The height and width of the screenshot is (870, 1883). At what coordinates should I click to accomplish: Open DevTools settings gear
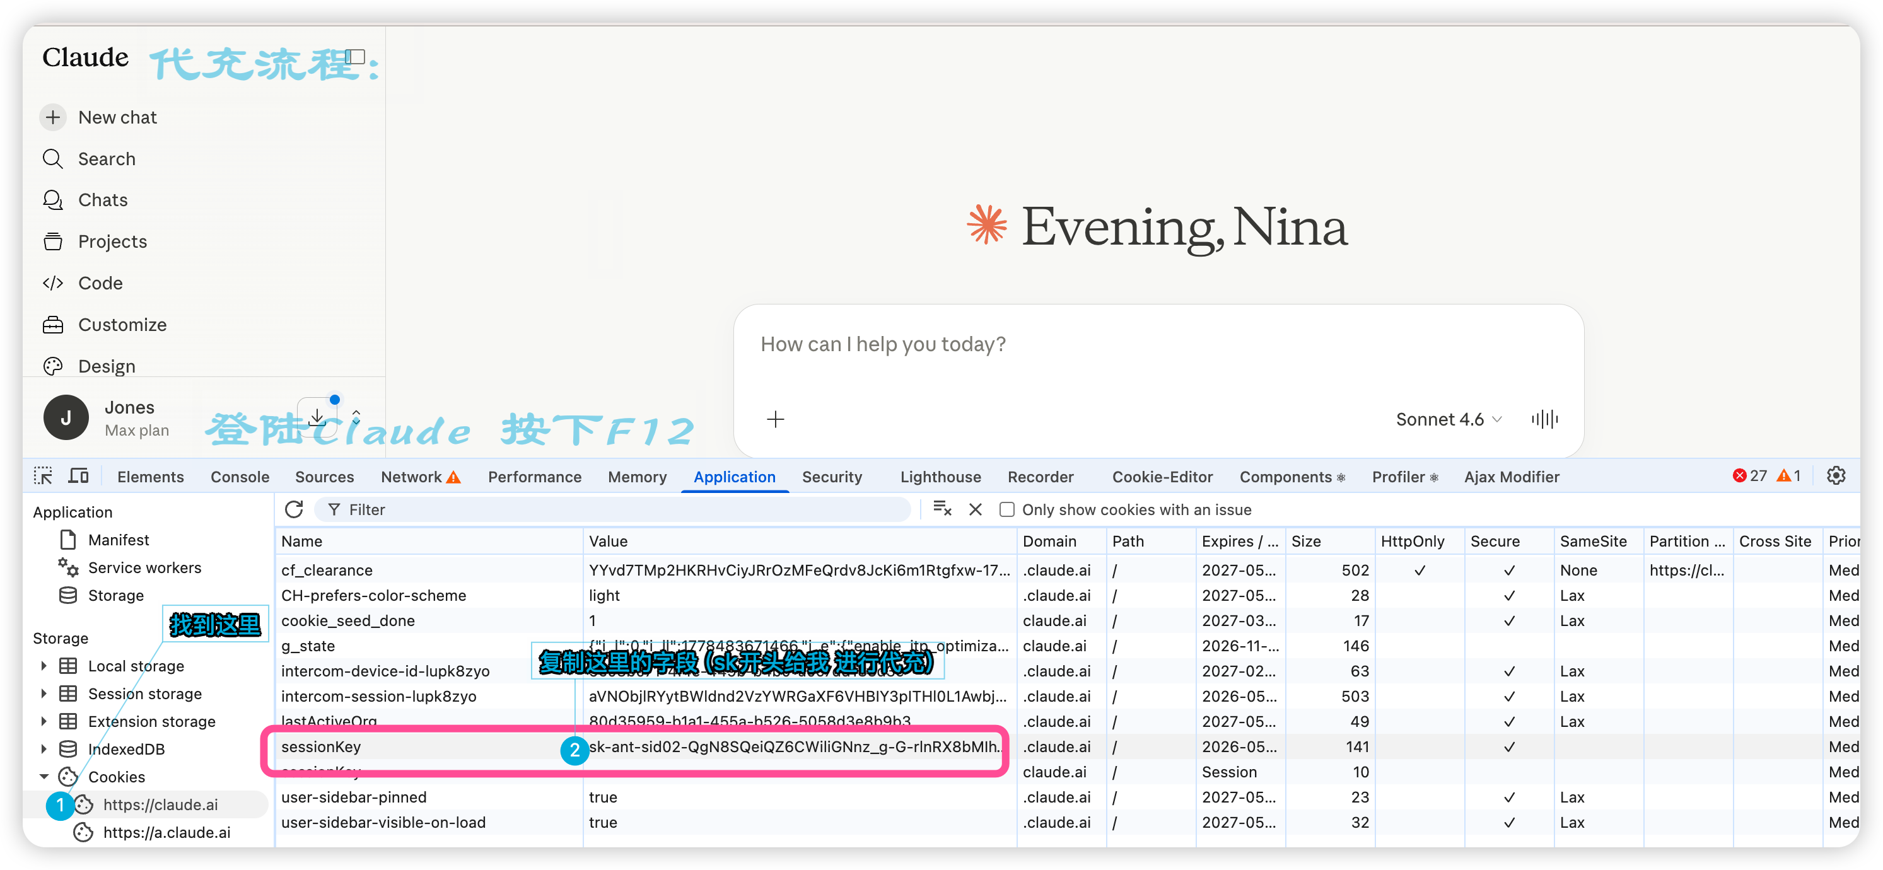[x=1836, y=475]
